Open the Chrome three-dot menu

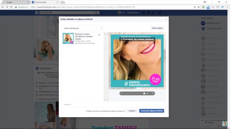click(227, 7)
